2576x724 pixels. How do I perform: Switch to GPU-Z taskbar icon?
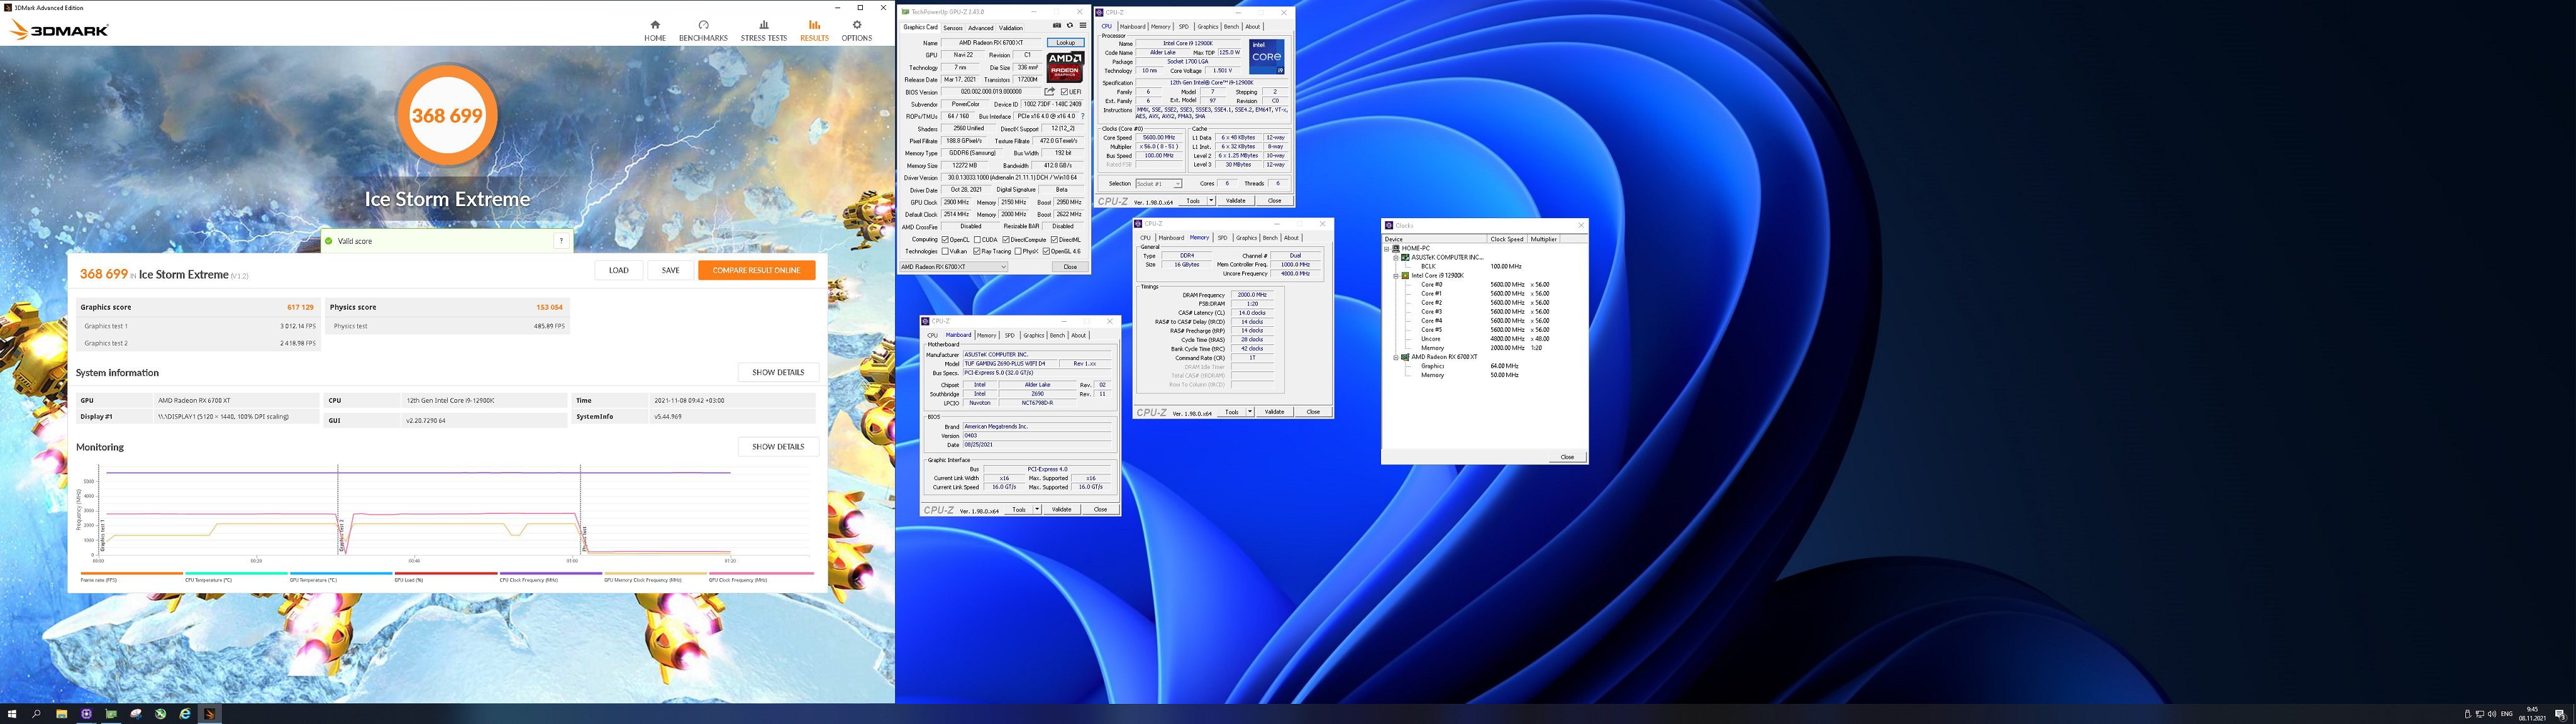(x=111, y=714)
